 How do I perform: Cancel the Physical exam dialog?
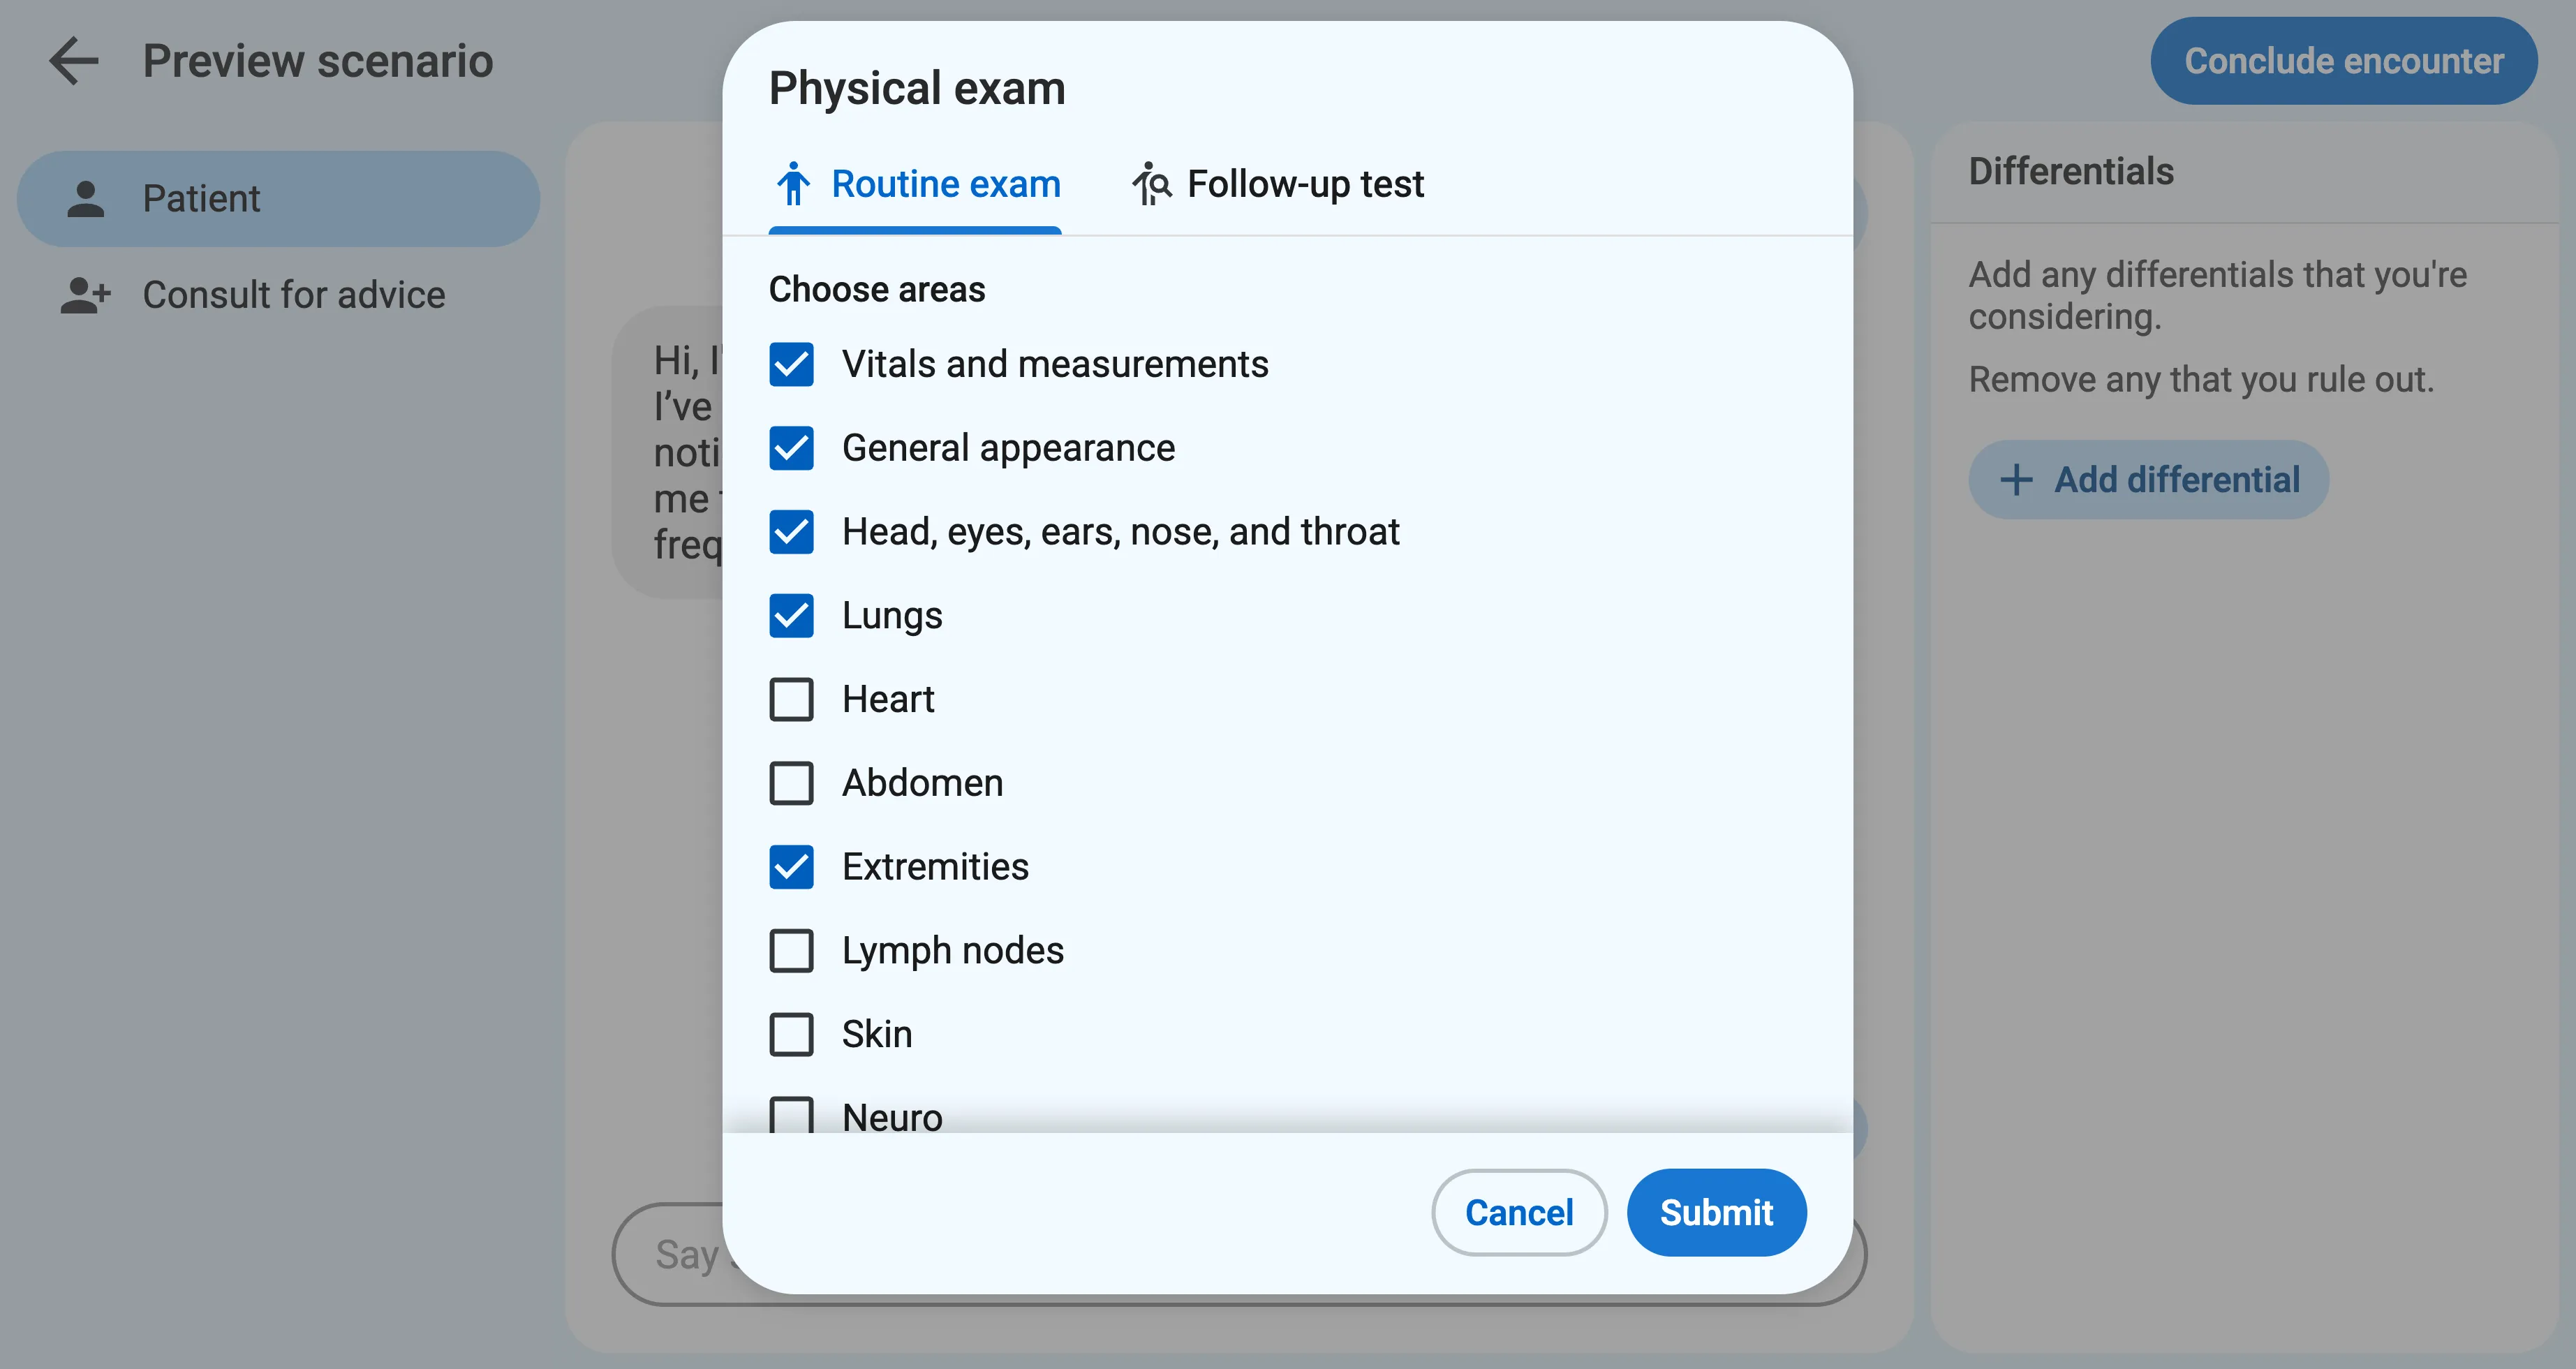click(1518, 1212)
